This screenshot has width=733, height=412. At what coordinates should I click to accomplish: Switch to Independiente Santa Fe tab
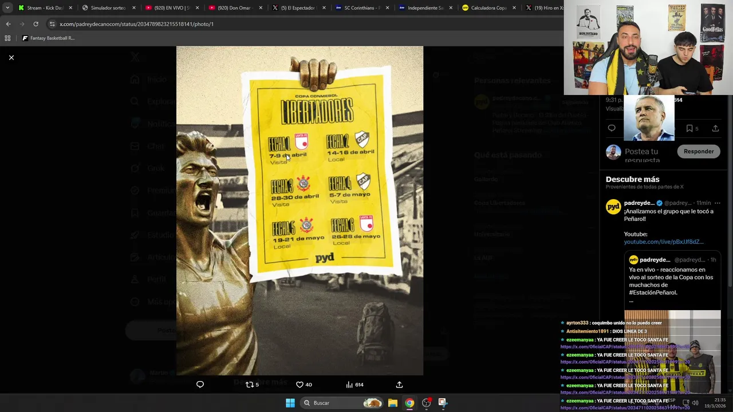tap(424, 8)
